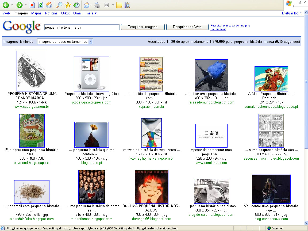Click the Mail envelope icon
Image resolution: width=308 pixels, height=231 pixels.
coord(86,5)
